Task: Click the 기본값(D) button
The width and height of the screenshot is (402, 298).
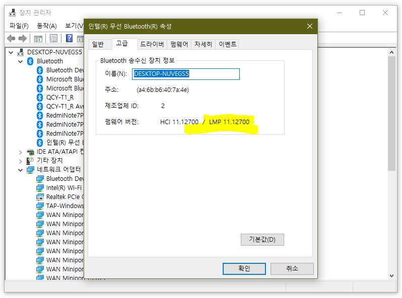Action: 262,240
